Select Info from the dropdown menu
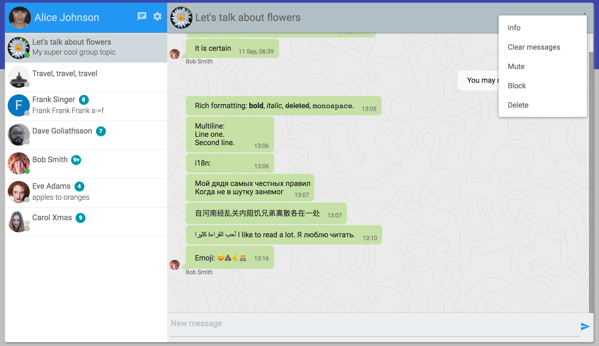The image size is (599, 346). tap(514, 28)
